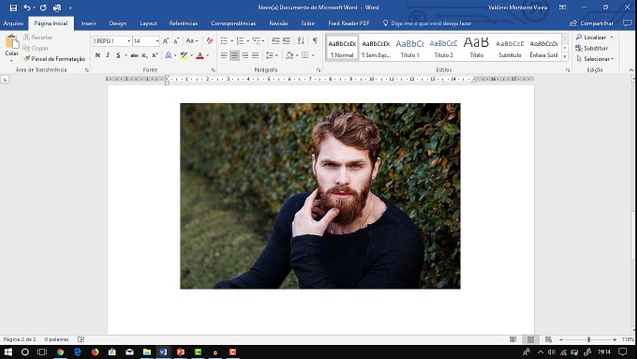Open change case Aa dropdown
The height and width of the screenshot is (359, 637).
(192, 41)
